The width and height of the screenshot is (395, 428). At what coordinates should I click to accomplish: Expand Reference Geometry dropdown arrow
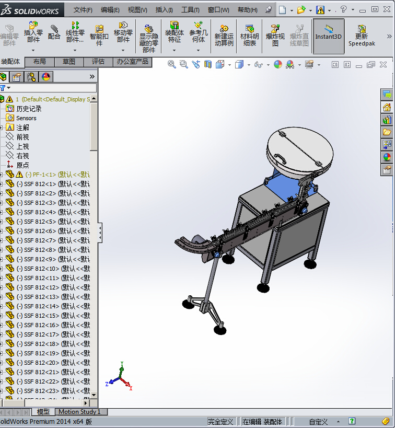[x=199, y=50]
